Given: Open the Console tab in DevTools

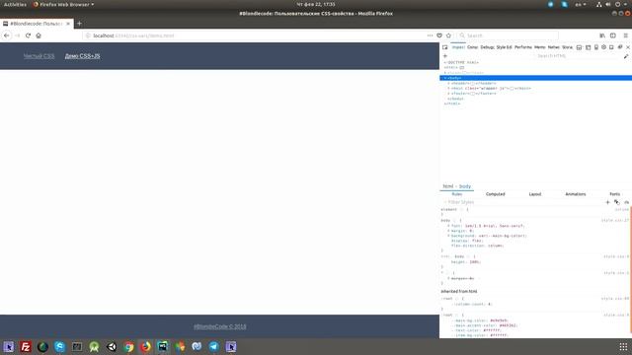Looking at the screenshot, I should pyautogui.click(x=472, y=47).
